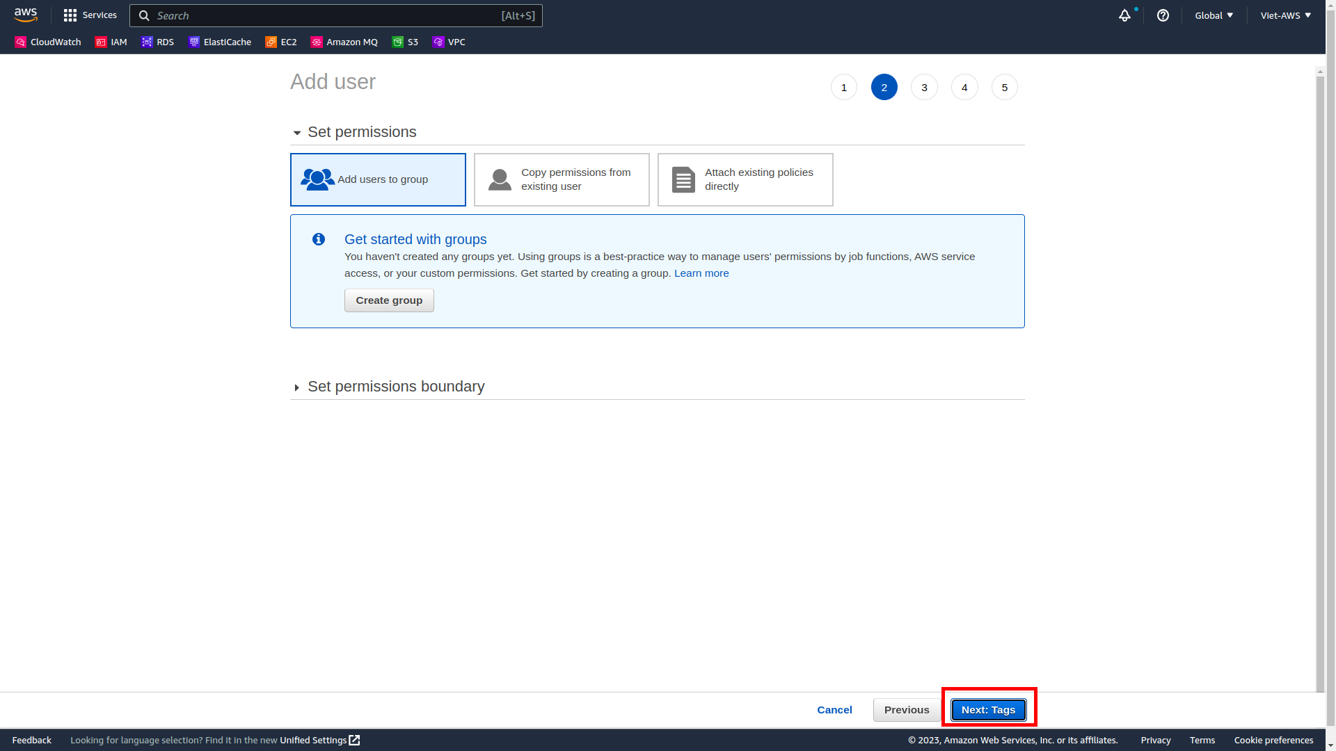Open the notifications bell
The image size is (1336, 751).
pos(1125,15)
